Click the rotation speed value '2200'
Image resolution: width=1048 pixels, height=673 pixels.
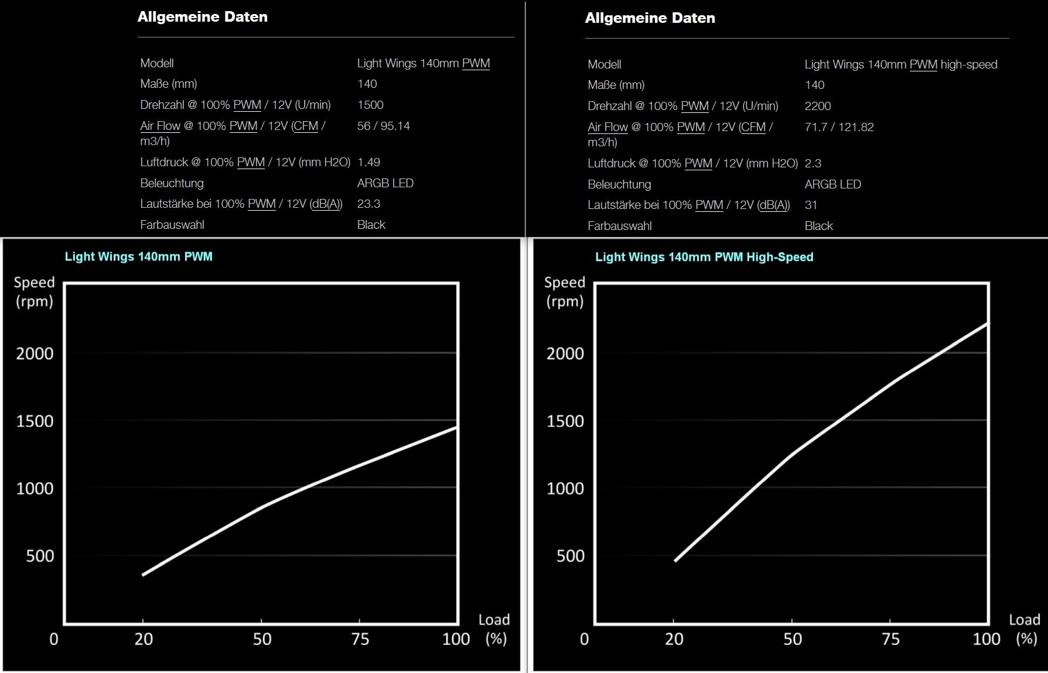[818, 106]
